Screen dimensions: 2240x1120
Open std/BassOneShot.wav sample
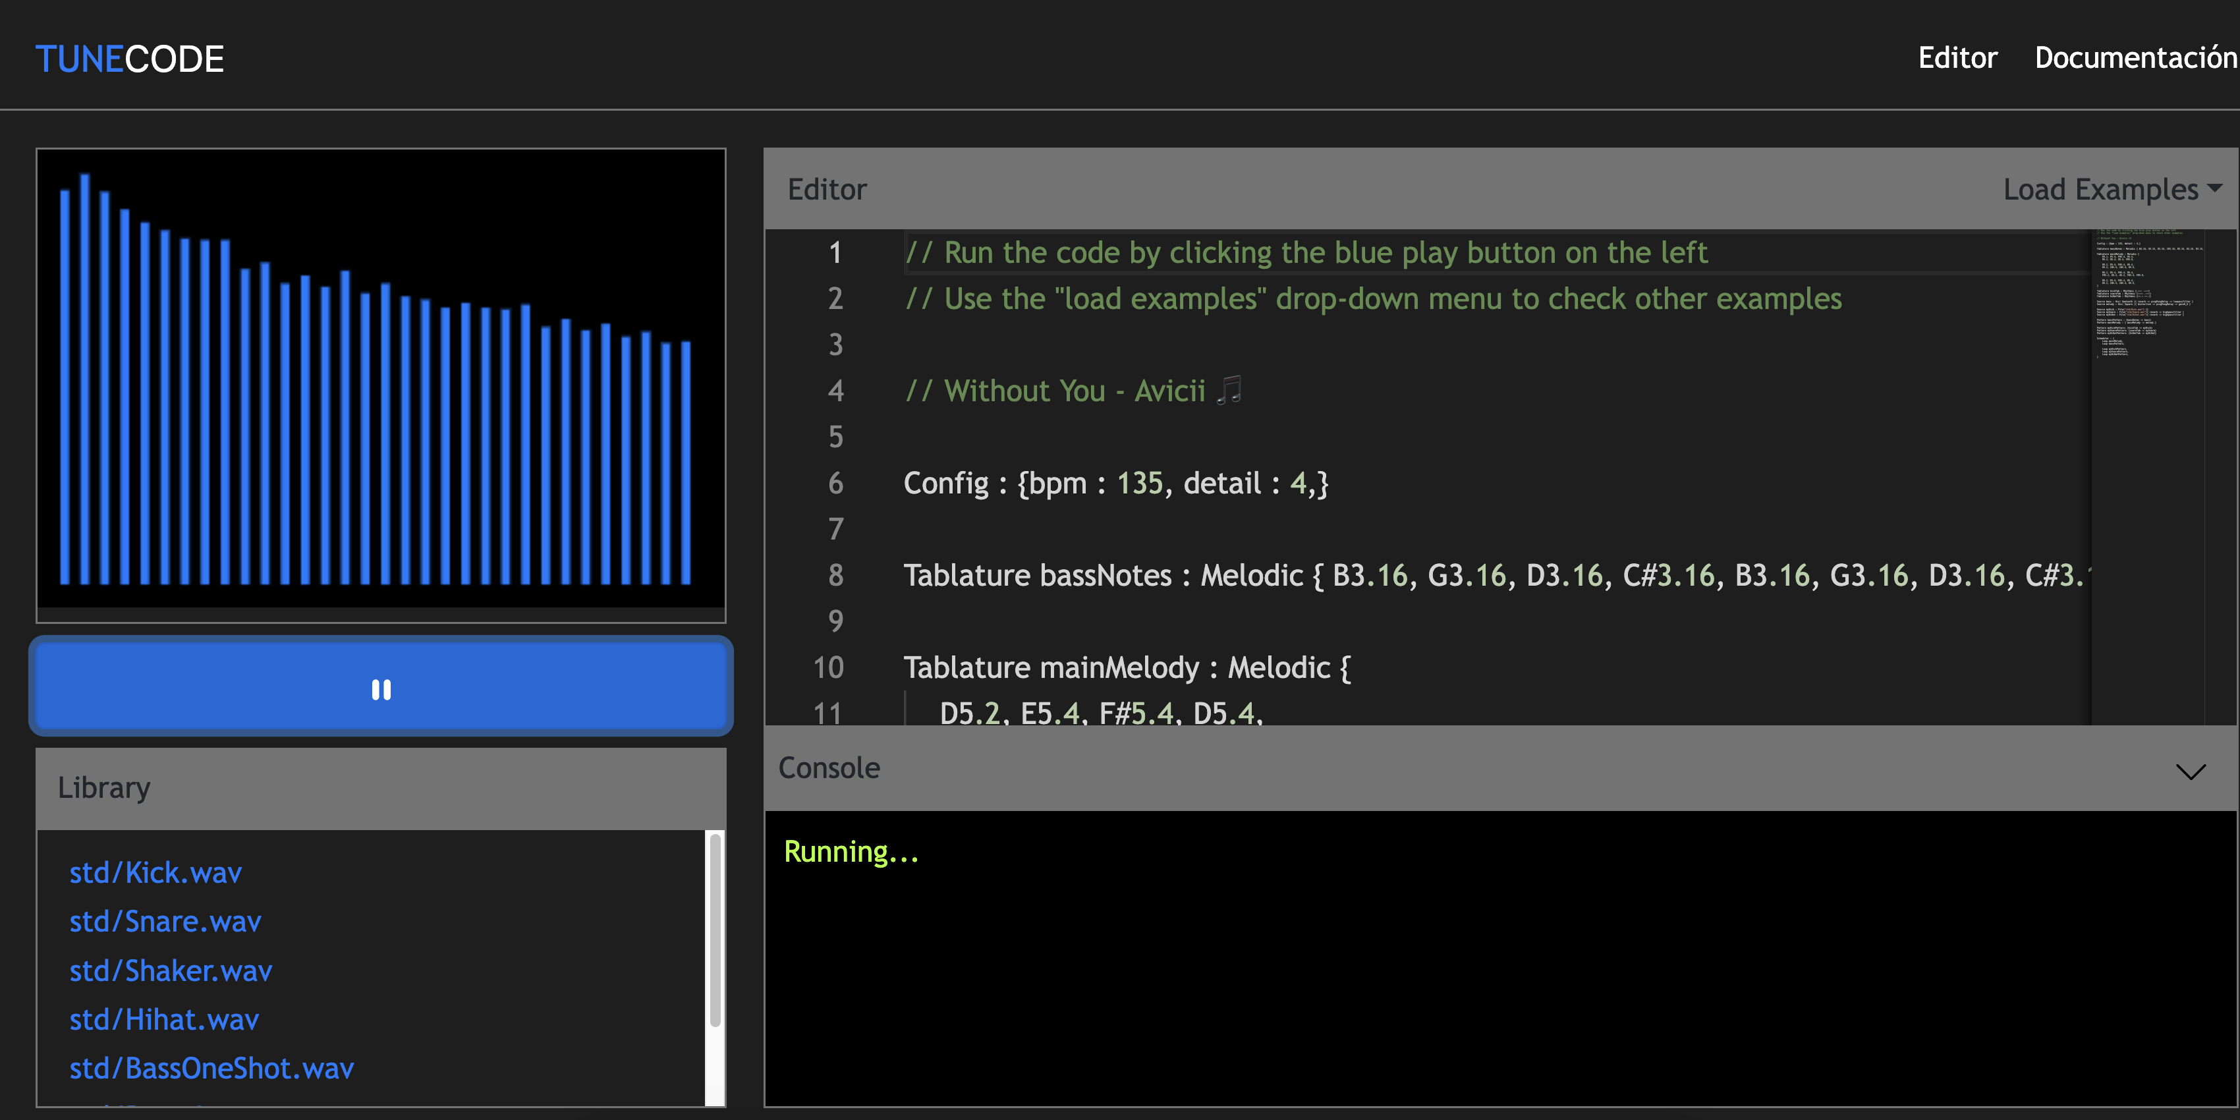211,1068
